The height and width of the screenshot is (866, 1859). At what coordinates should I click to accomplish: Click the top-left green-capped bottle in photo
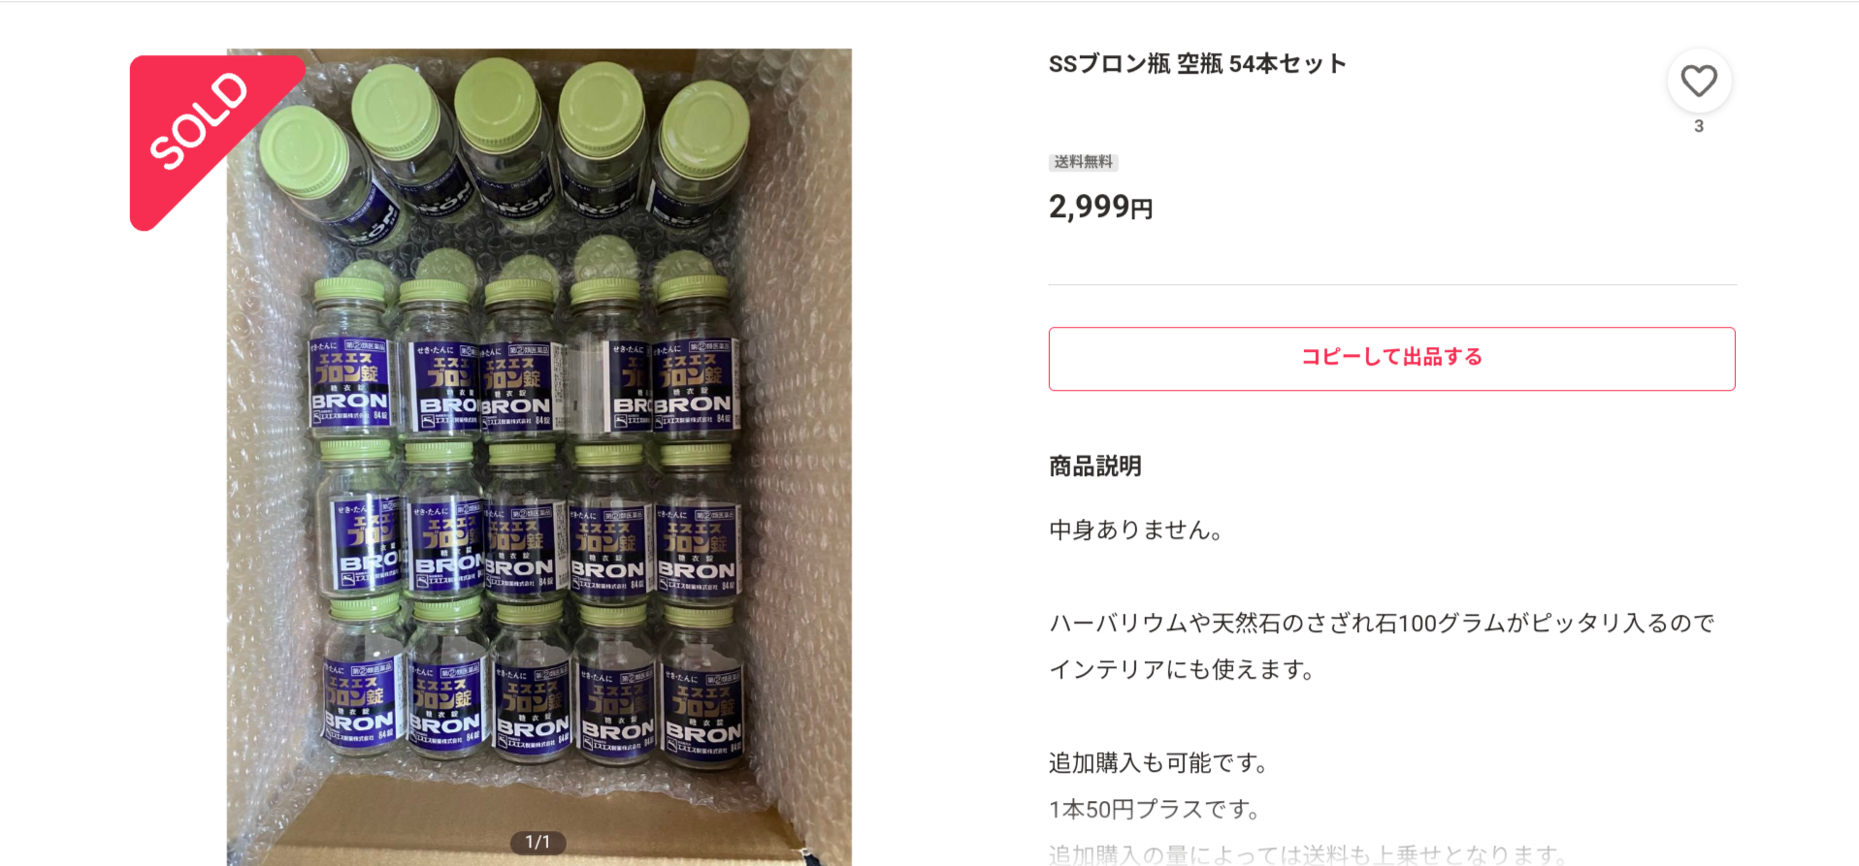[325, 175]
